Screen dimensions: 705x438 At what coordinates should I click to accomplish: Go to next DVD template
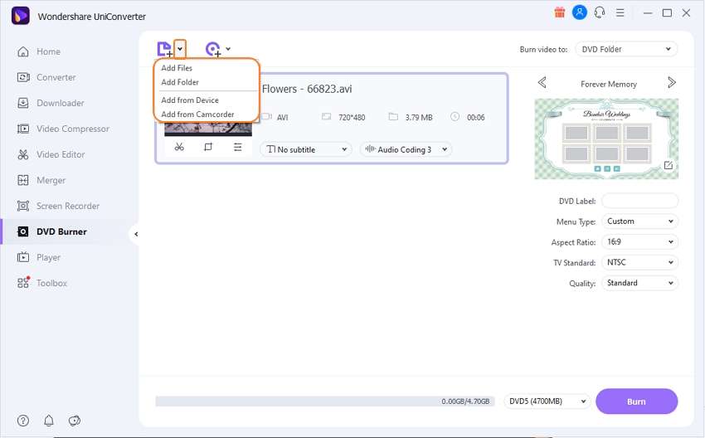pyautogui.click(x=671, y=83)
